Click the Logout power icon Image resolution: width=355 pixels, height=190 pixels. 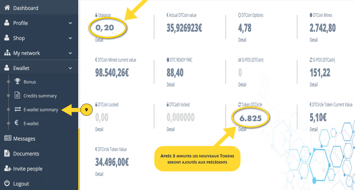[7, 183]
